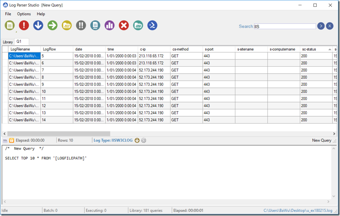Click the grid scroll left arrow
Viewport: 340px width, 216px height.
tap(4, 134)
